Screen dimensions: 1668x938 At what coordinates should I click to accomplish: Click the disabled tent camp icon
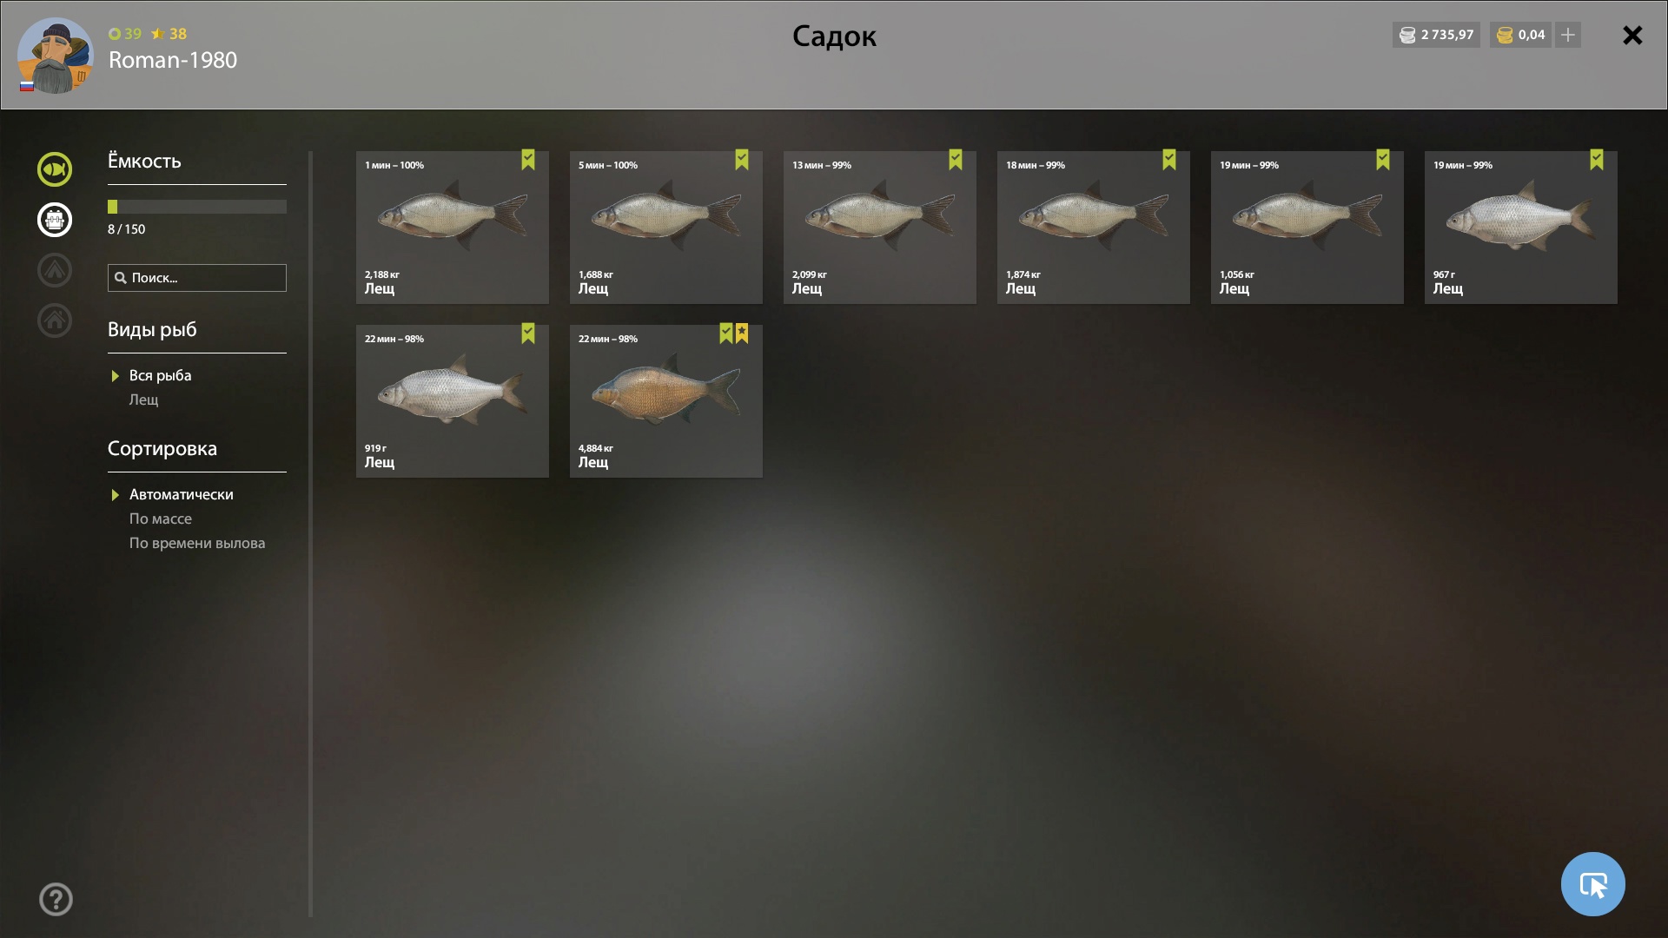tap(54, 270)
